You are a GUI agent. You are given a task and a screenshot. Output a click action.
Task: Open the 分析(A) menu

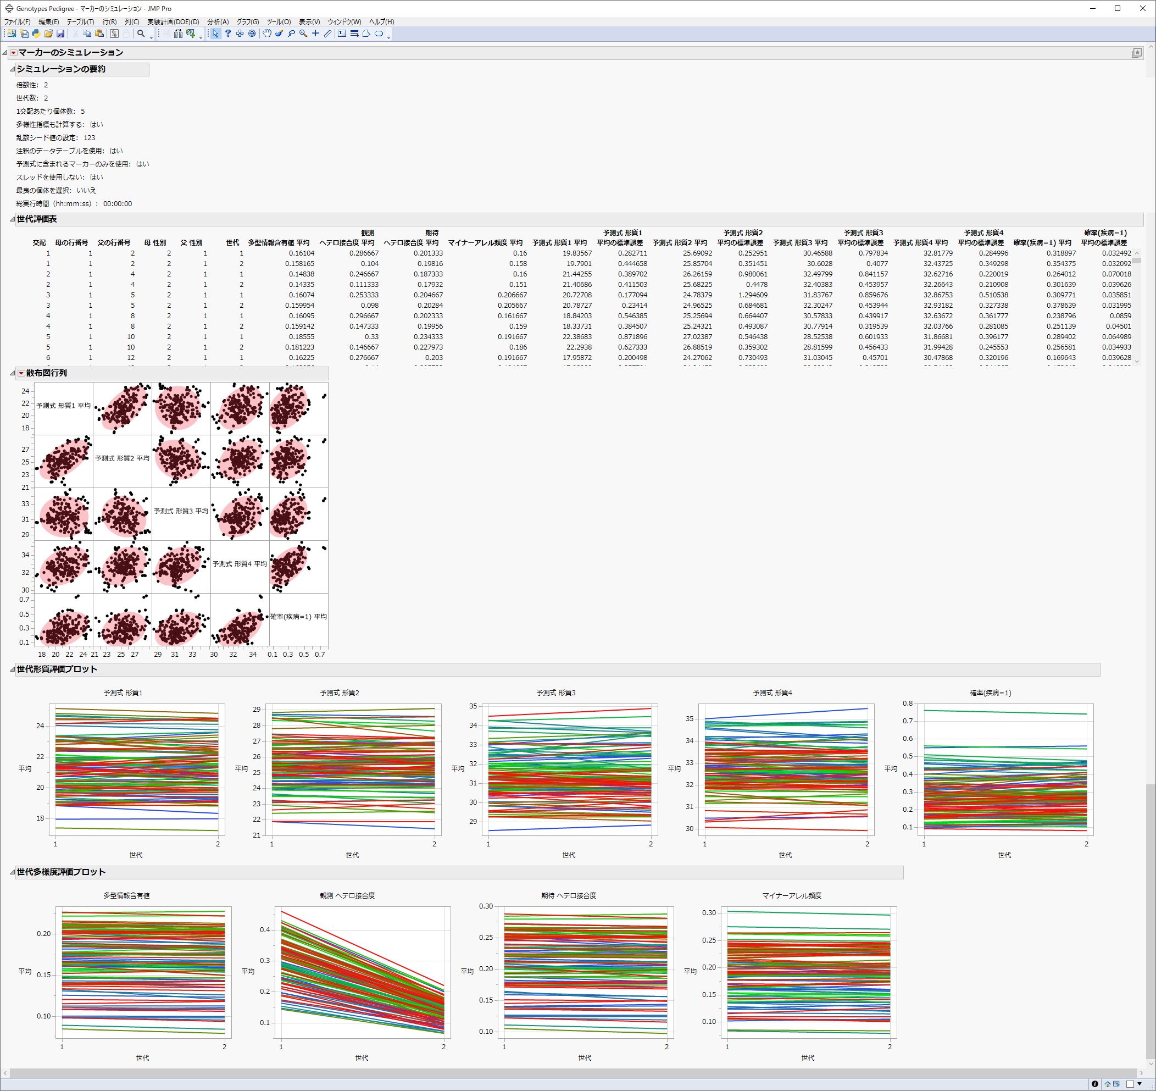(218, 21)
